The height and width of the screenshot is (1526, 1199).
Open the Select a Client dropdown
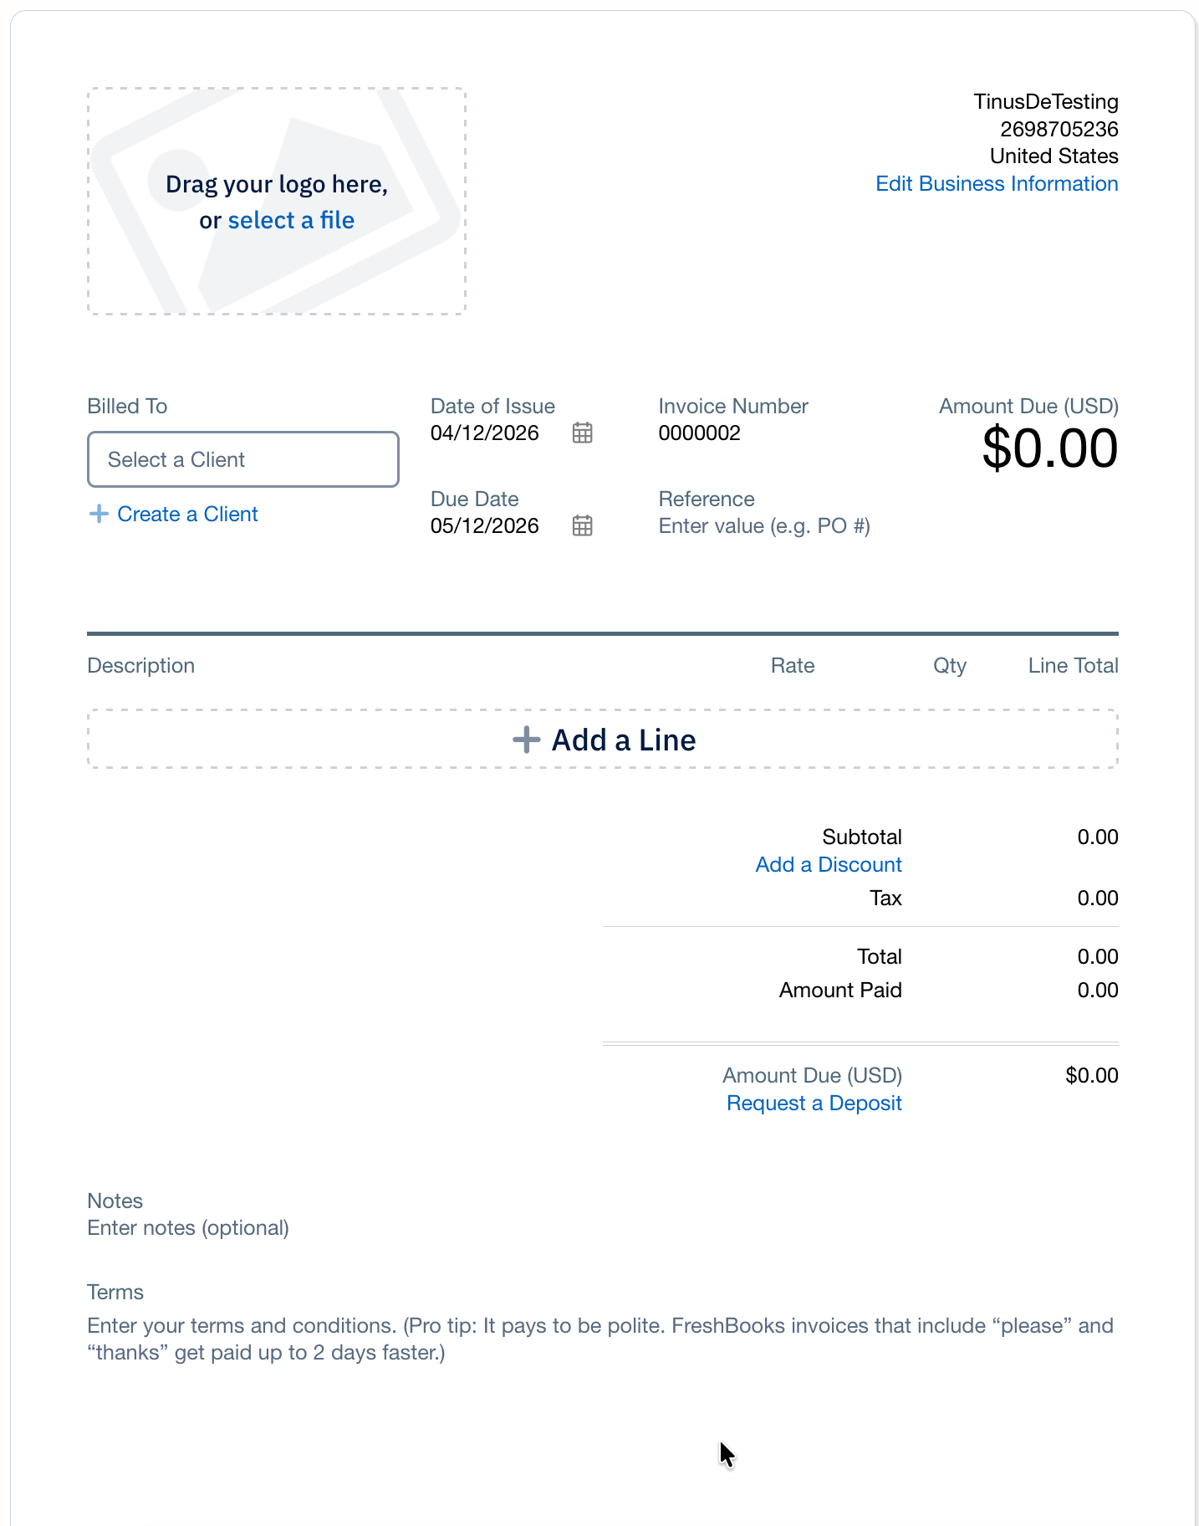[x=242, y=459]
